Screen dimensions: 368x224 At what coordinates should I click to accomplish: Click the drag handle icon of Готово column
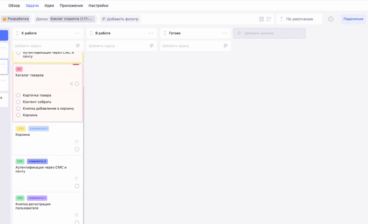165,33
